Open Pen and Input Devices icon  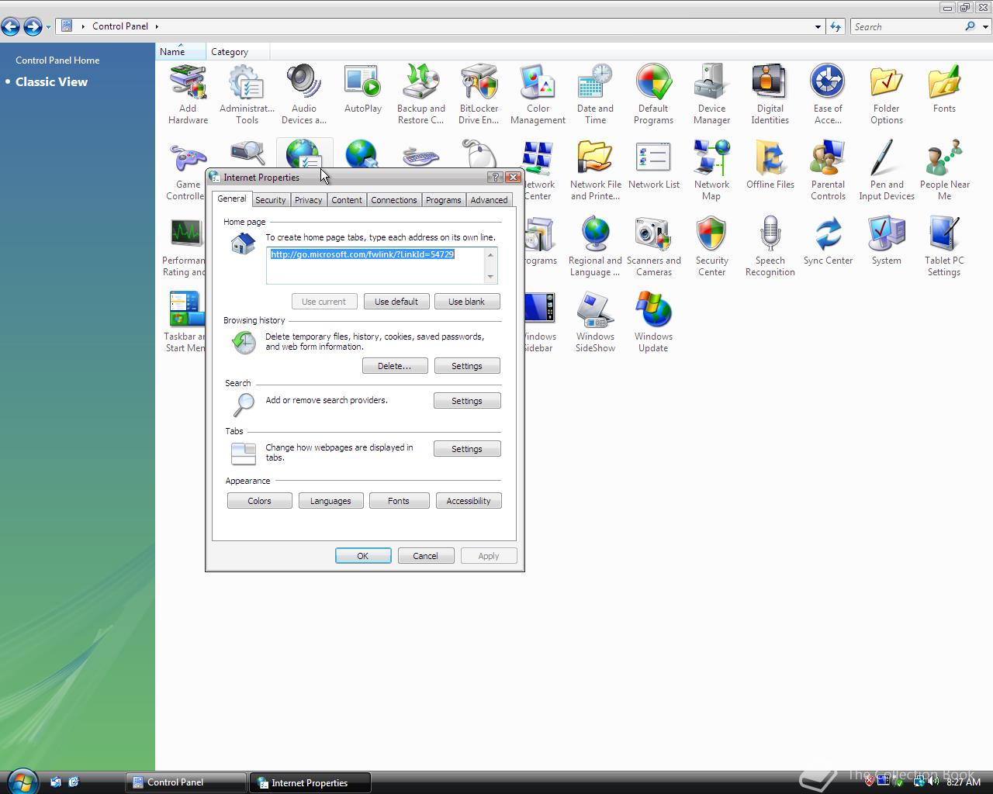(886, 171)
